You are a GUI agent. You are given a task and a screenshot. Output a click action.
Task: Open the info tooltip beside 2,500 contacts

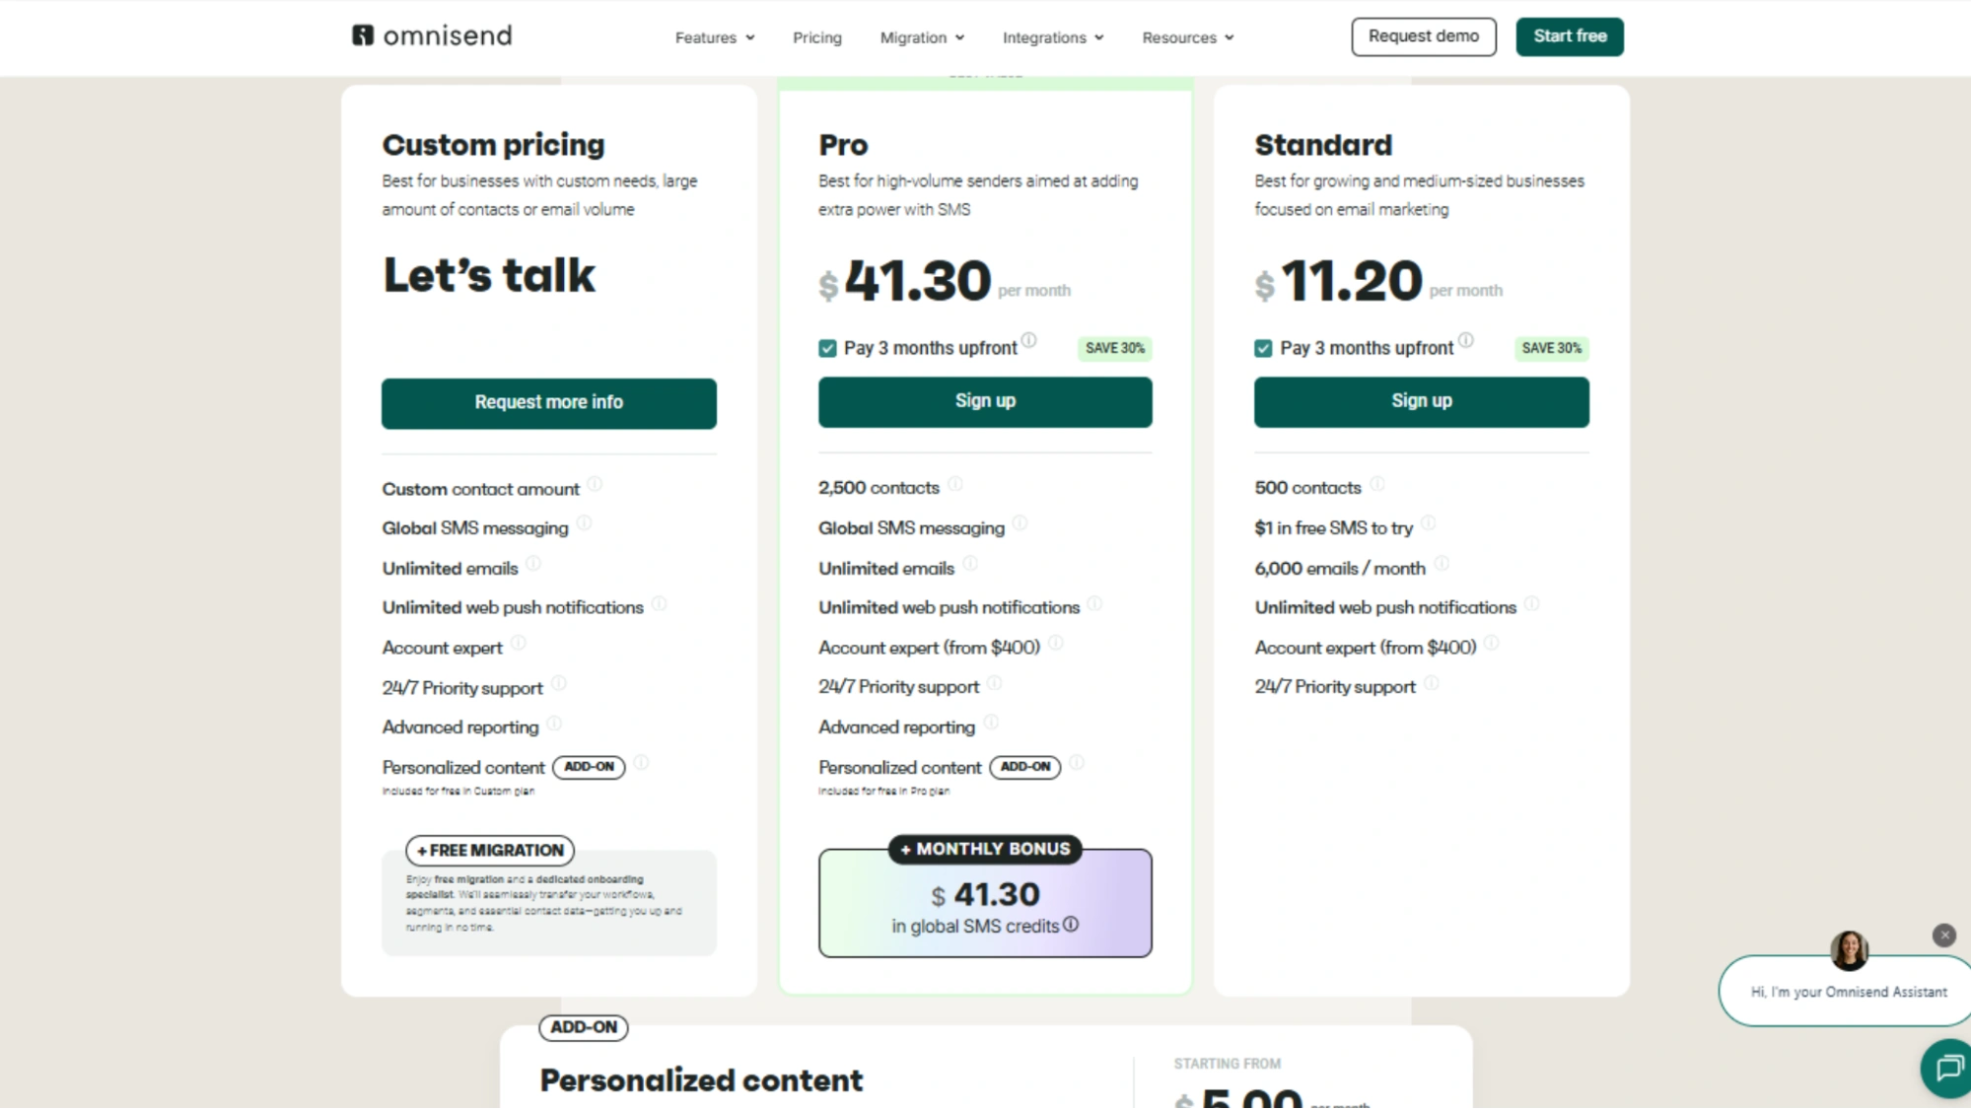(x=953, y=483)
